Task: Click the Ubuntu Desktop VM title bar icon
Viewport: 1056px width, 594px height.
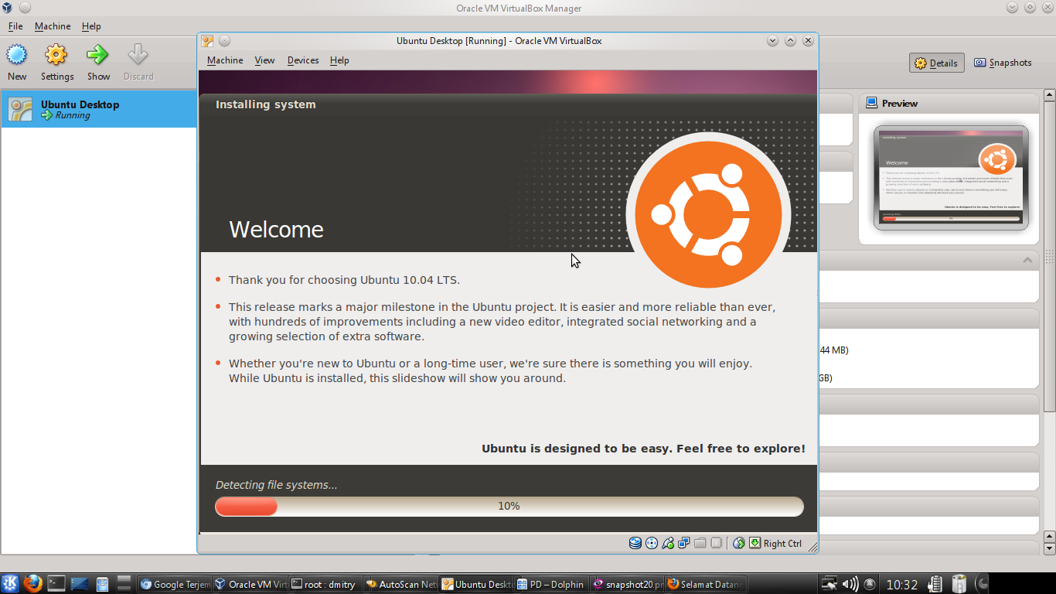Action: (207, 41)
